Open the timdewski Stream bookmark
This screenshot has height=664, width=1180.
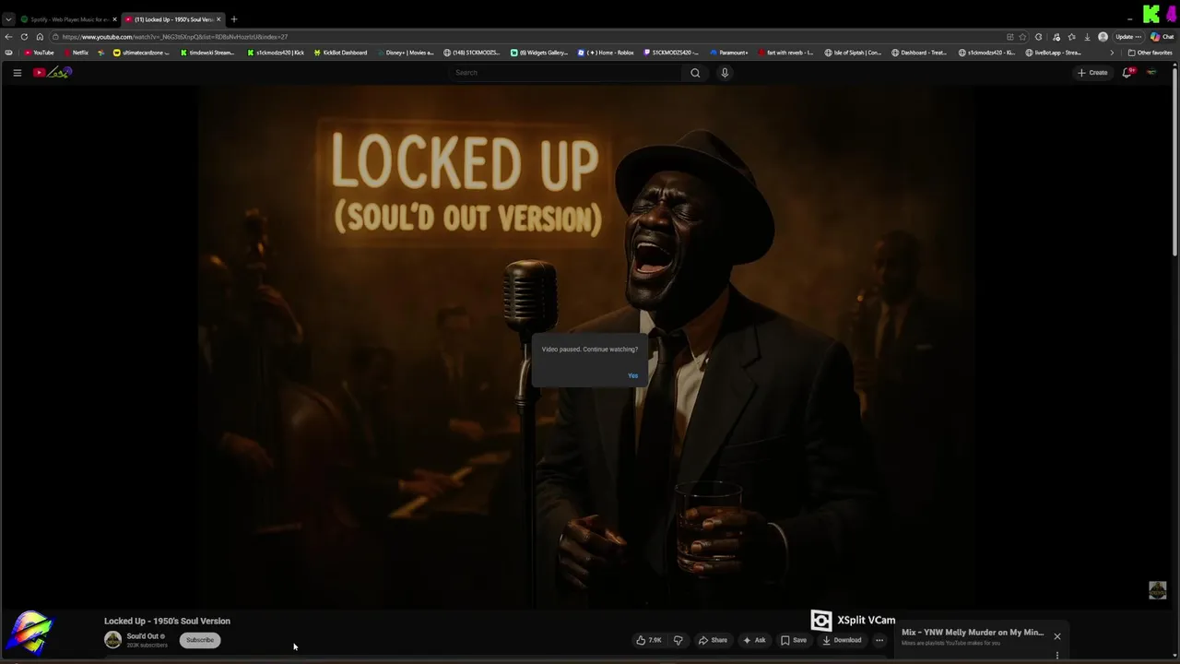(x=207, y=53)
